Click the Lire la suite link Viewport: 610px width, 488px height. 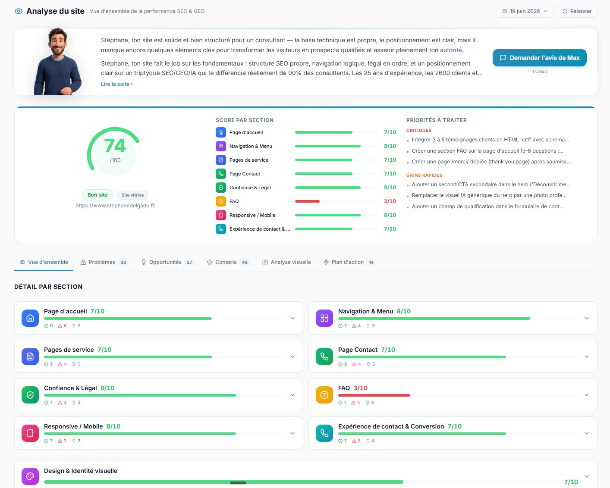[117, 84]
